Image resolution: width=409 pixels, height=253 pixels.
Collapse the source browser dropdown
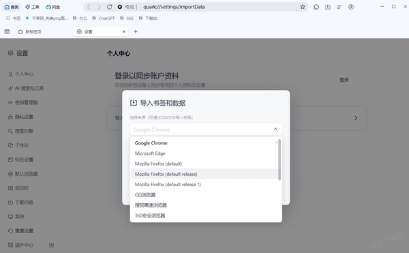275,129
